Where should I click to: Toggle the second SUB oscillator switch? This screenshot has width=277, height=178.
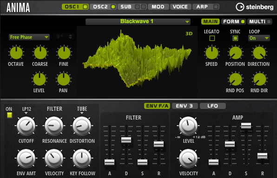pyautogui.click(x=144, y=6)
